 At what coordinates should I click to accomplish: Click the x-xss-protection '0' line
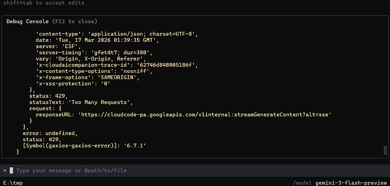[x=73, y=84]
